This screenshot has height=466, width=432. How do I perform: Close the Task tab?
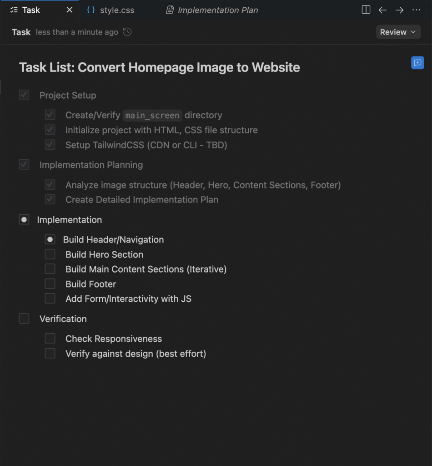coord(70,10)
